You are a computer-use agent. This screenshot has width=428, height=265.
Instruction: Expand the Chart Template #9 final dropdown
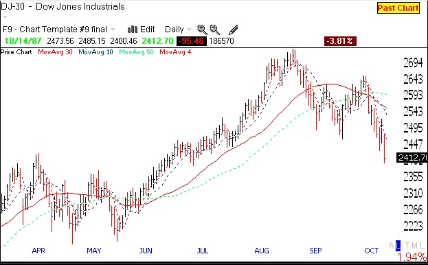113,30
